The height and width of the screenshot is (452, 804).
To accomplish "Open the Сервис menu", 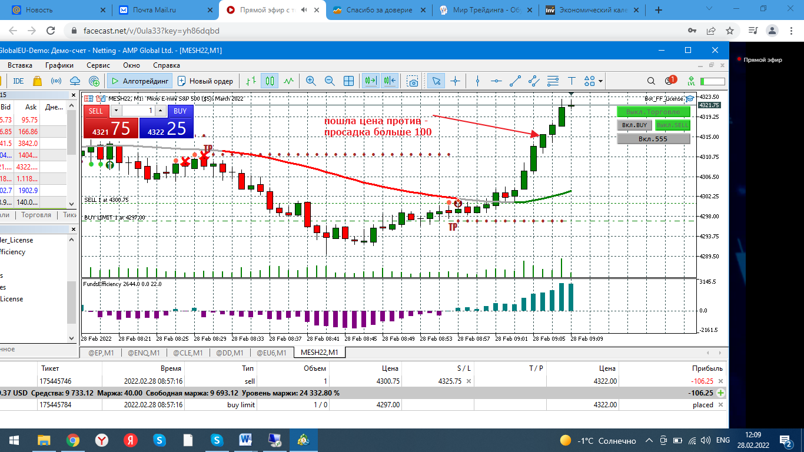I will pos(98,65).
